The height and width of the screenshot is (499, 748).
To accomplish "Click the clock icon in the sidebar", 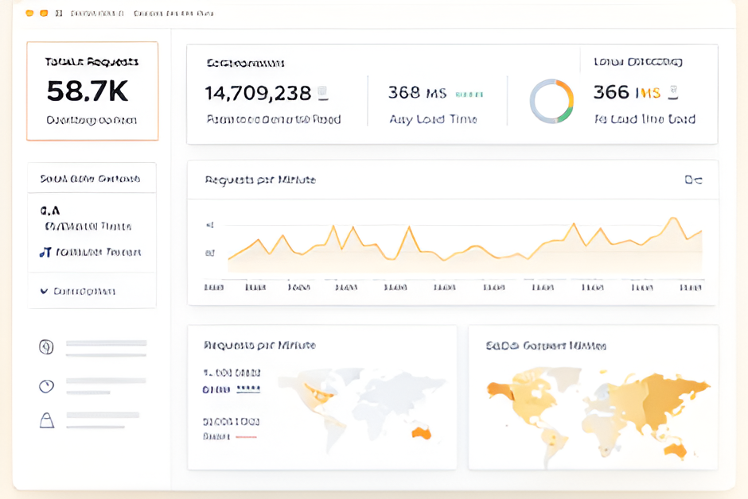I will tap(46, 386).
